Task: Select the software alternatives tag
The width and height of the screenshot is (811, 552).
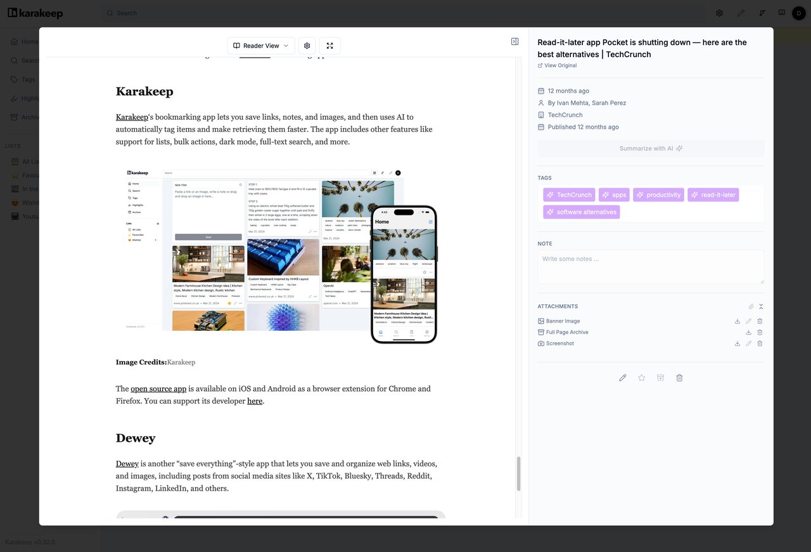Action: [x=581, y=212]
